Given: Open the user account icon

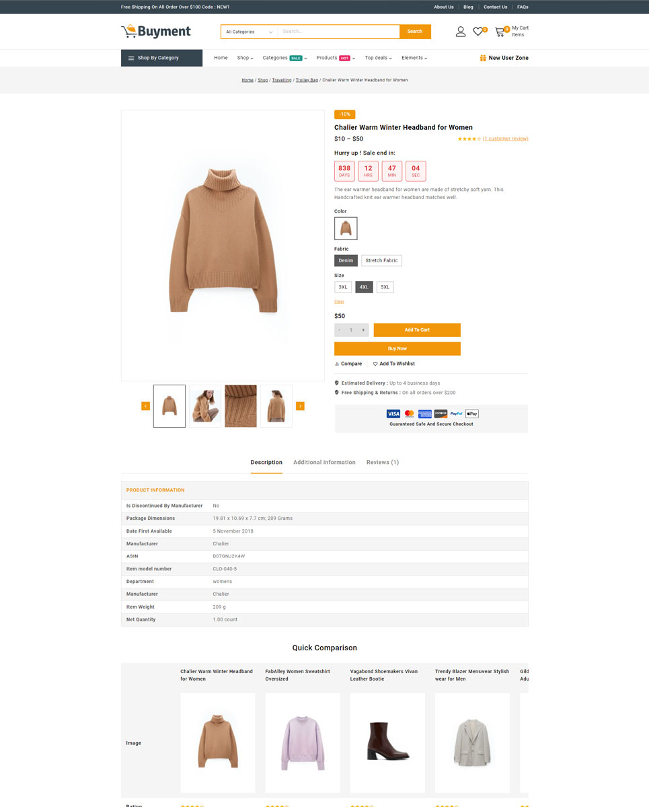Looking at the screenshot, I should point(461,32).
